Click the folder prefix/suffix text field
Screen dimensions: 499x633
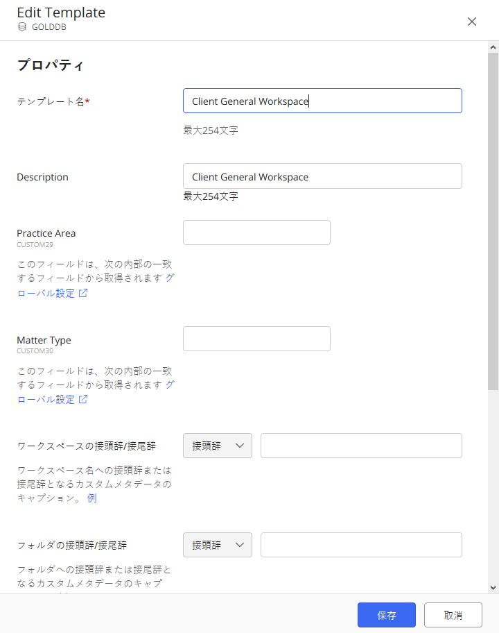pos(361,545)
